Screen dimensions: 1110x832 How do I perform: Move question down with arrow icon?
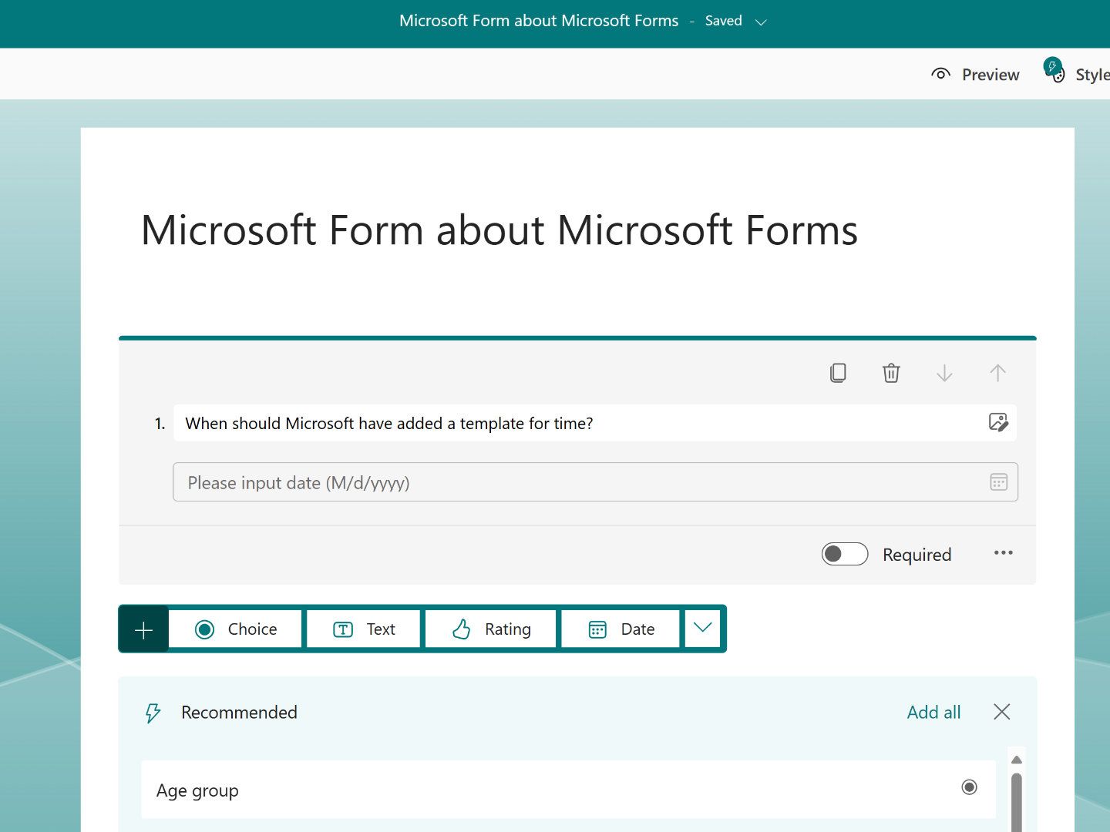(x=944, y=374)
